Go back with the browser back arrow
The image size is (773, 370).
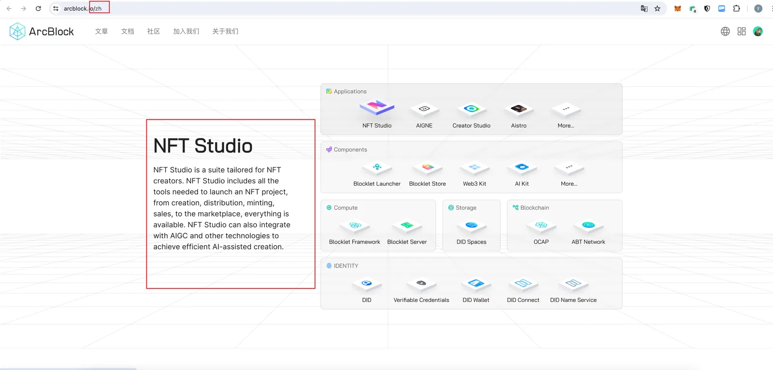tap(9, 9)
